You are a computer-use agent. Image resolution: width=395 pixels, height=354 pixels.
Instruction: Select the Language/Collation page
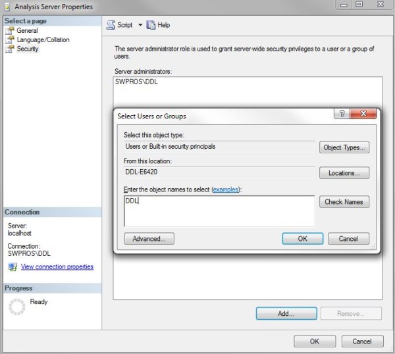[x=43, y=39]
